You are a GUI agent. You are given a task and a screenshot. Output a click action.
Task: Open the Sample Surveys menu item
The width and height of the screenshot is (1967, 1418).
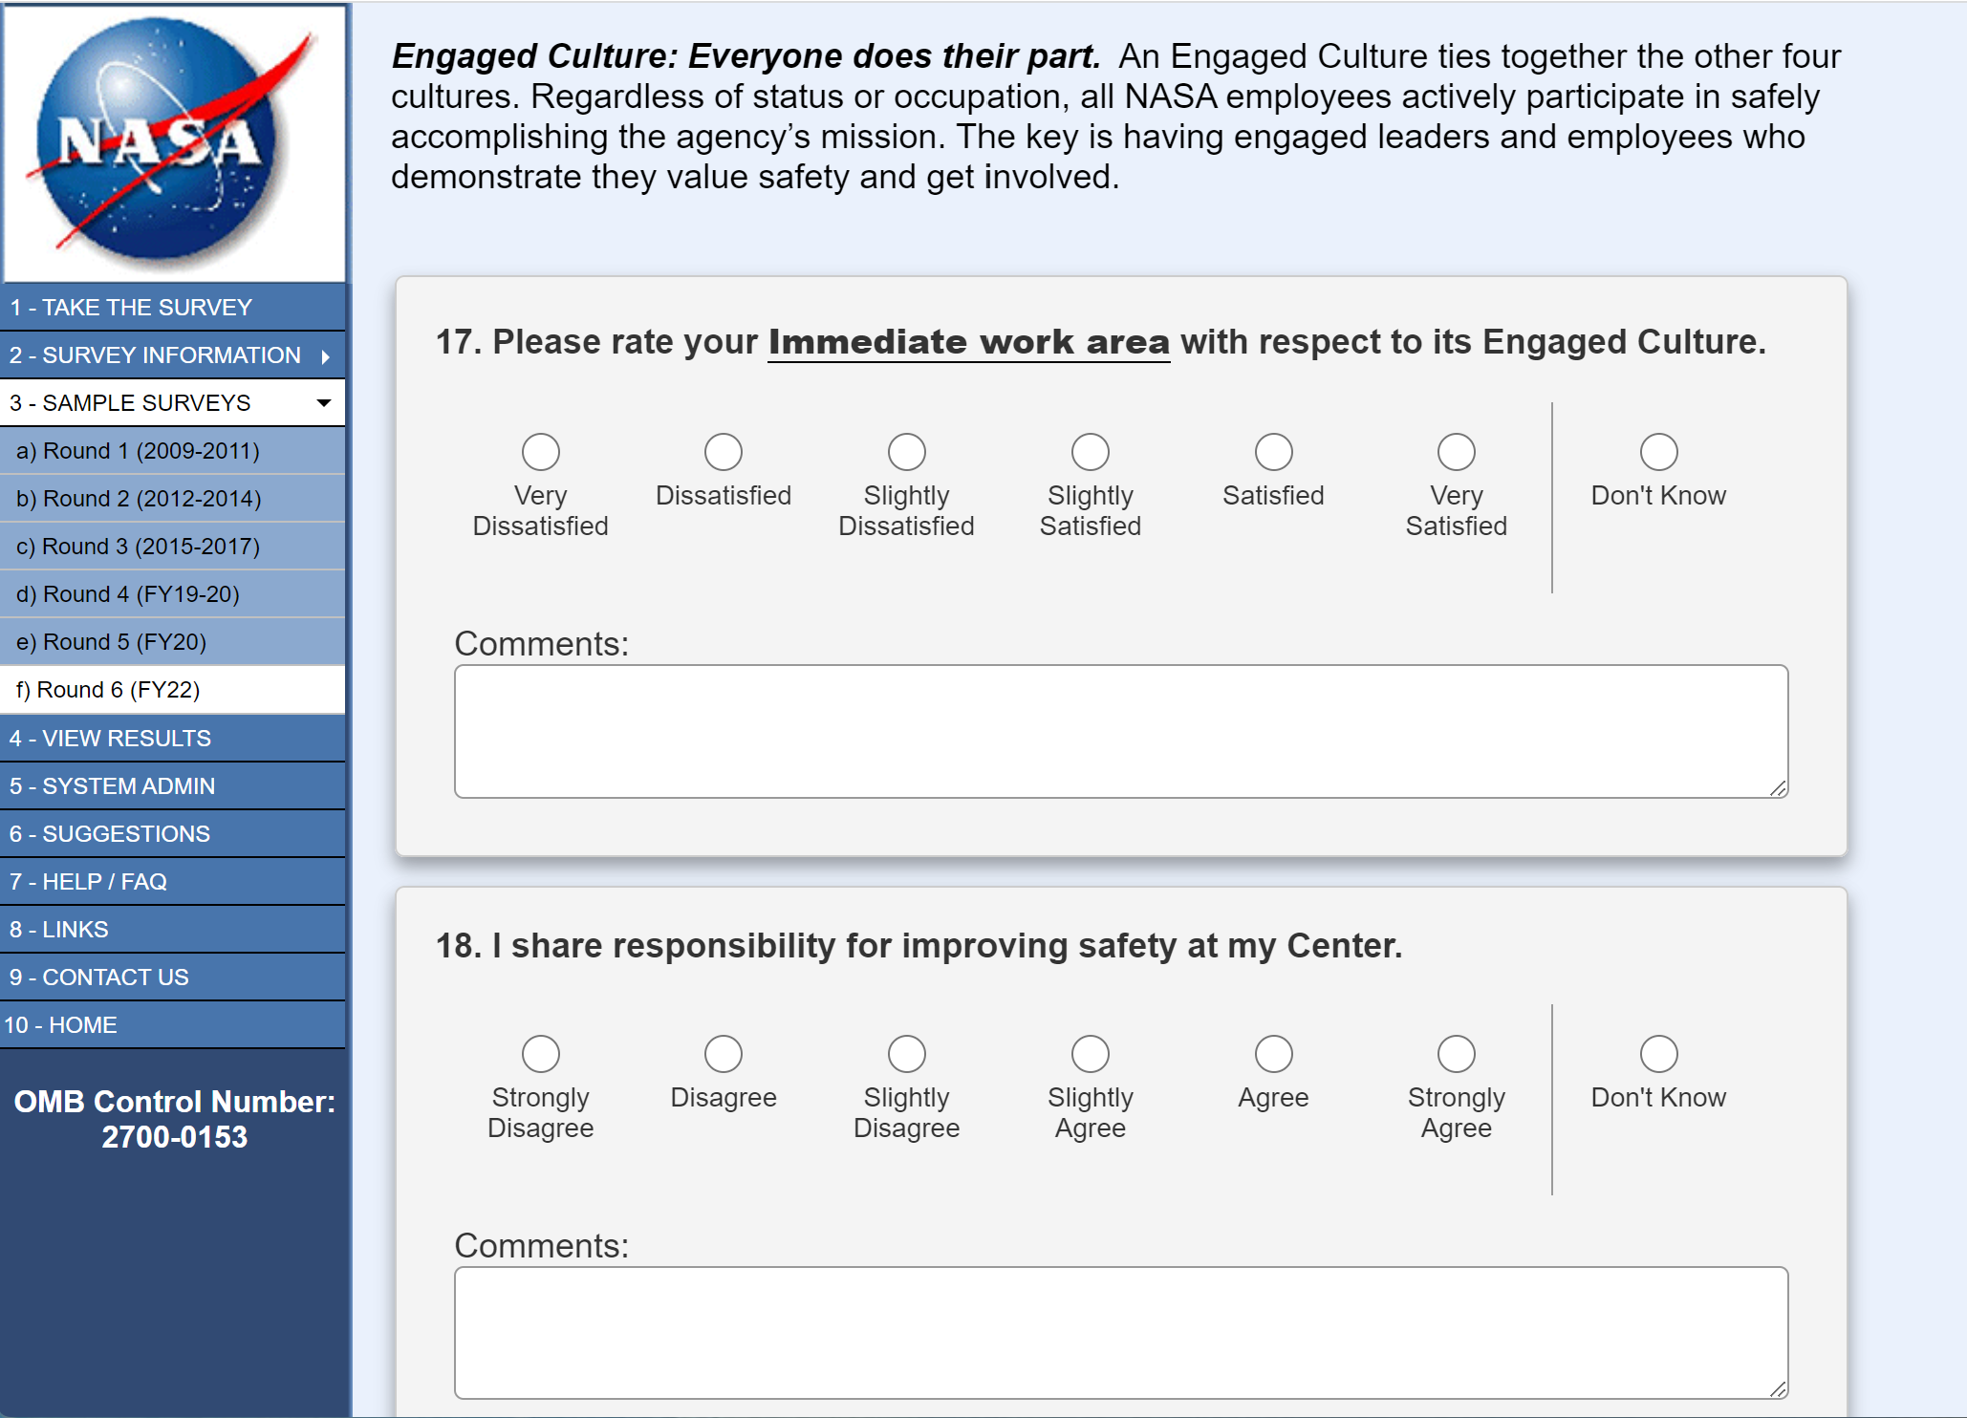pos(130,403)
